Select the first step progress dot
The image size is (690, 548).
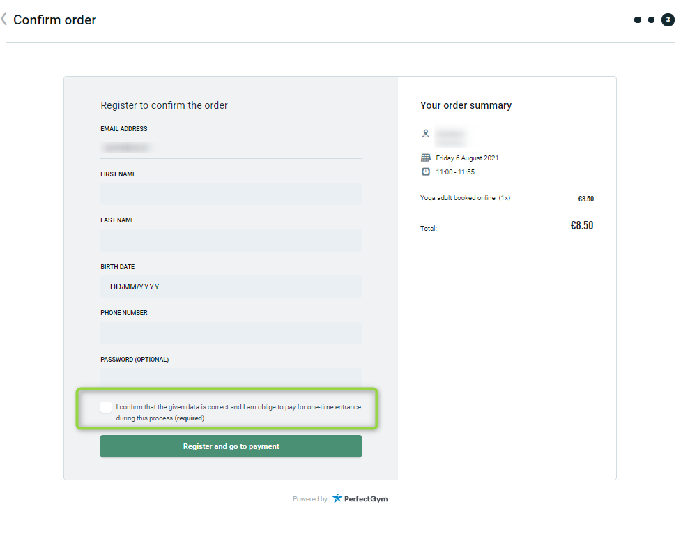(637, 20)
